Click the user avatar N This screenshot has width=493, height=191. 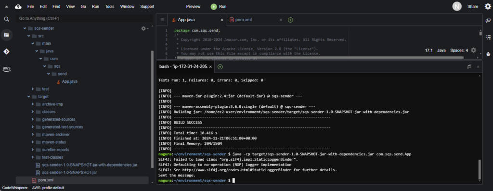coord(457,6)
